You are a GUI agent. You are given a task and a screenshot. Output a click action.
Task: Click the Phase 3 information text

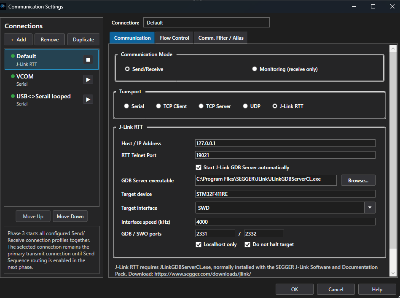coord(51,250)
